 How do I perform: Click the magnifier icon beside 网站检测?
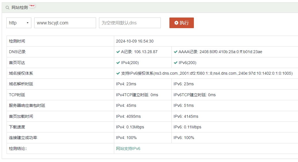(x=7, y=8)
